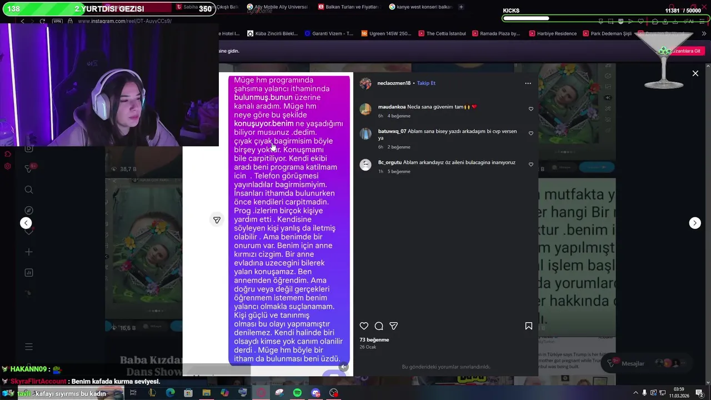Open Ugreen 145W bookmark

pyautogui.click(x=386, y=33)
